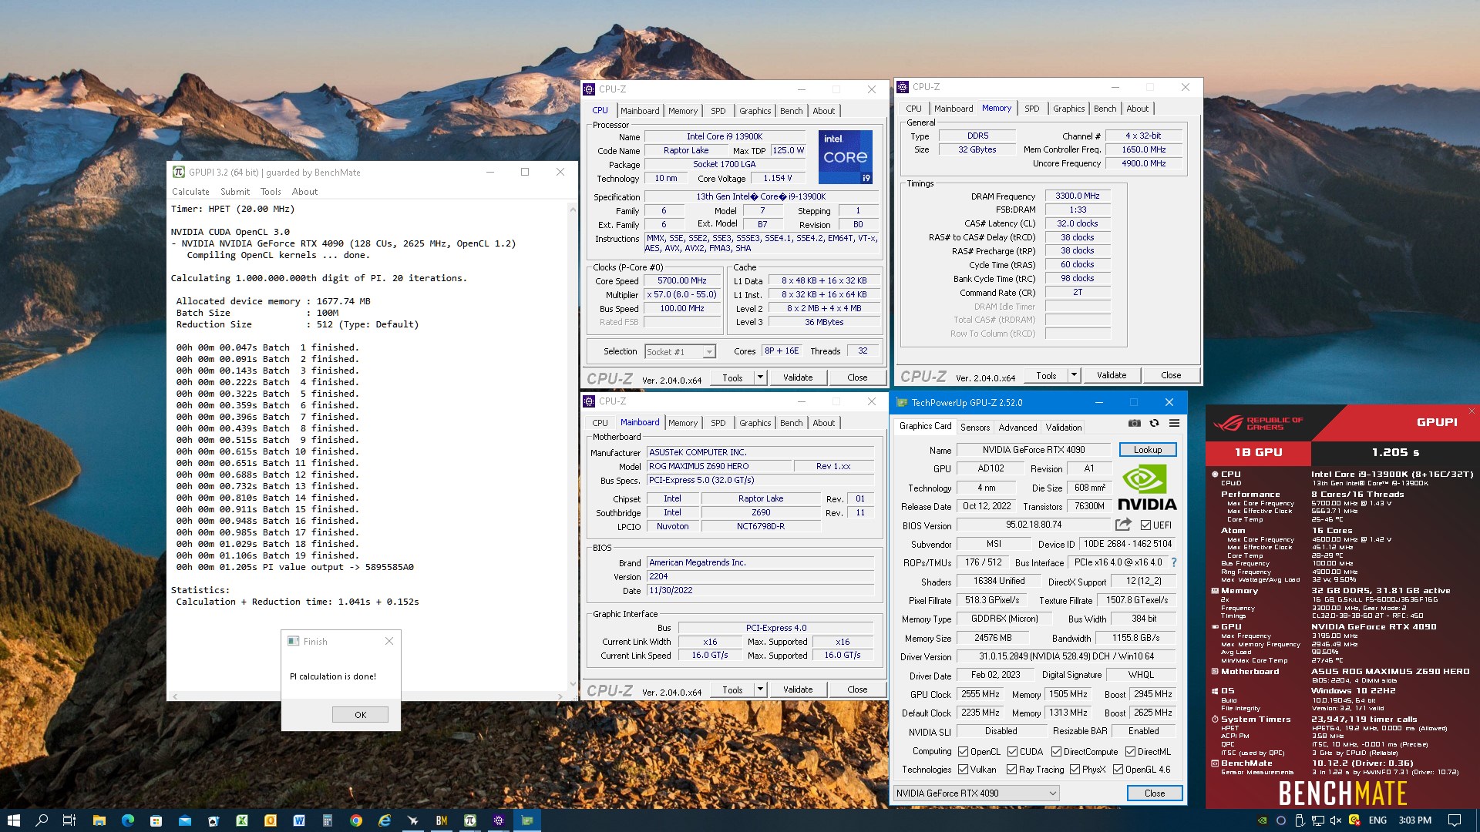Open the Windows Start menu

pyautogui.click(x=13, y=820)
